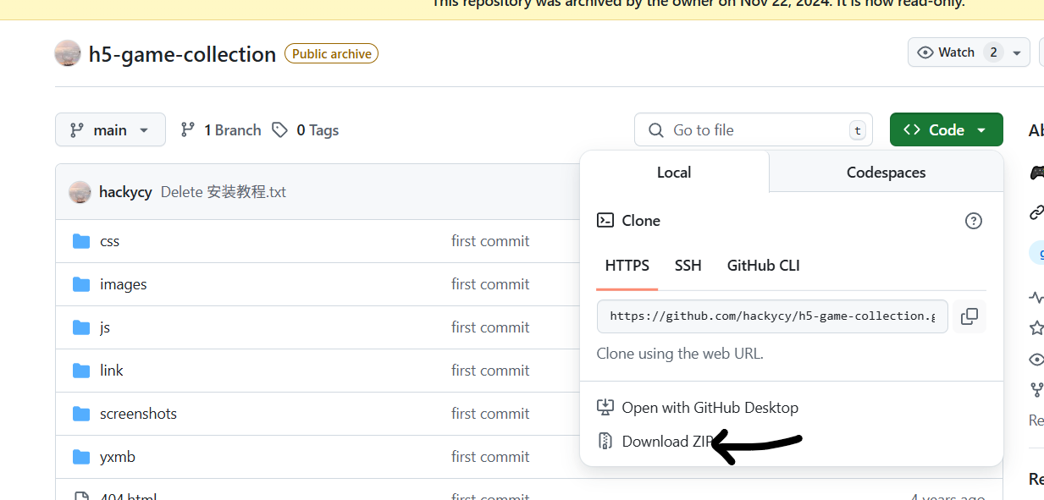The image size is (1044, 500).
Task: Open the 0 Tags link
Action: tap(306, 130)
